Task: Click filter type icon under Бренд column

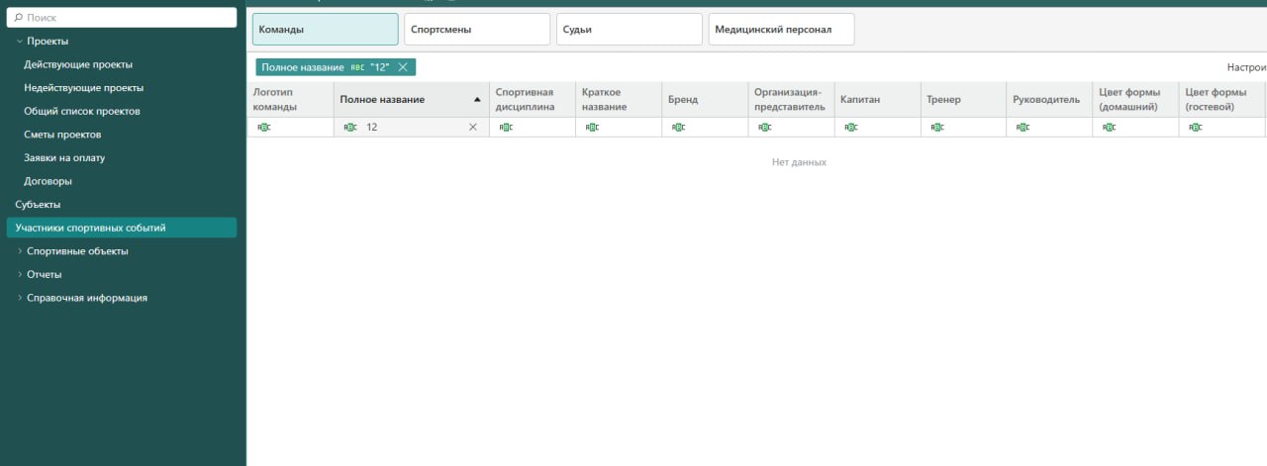Action: pos(678,128)
